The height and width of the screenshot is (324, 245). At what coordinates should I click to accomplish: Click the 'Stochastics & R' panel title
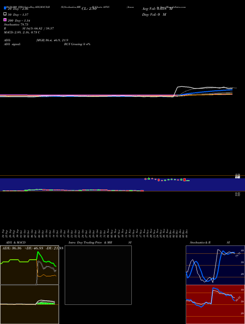click(x=200, y=243)
